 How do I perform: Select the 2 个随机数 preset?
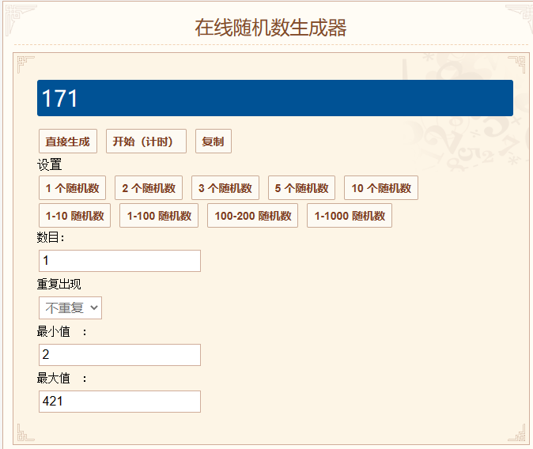pos(149,187)
